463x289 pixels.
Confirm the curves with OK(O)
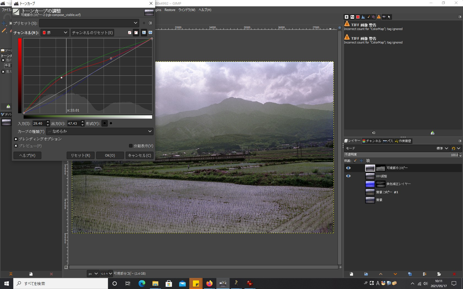point(110,156)
